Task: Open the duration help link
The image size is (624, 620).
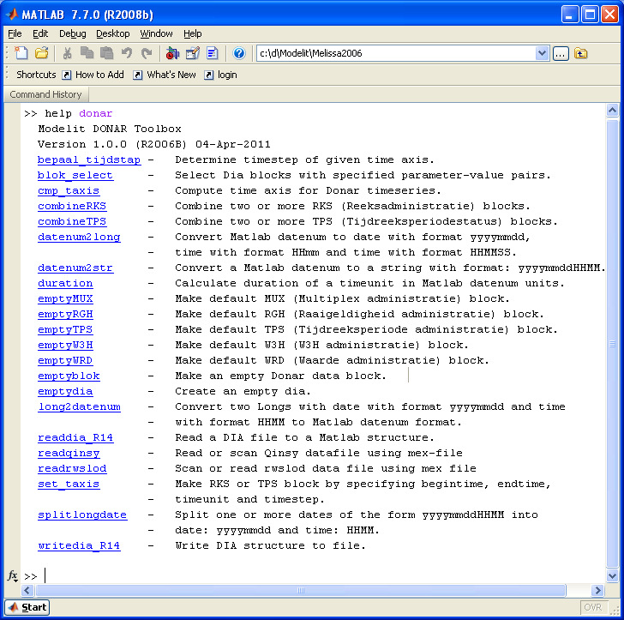Action: click(65, 283)
